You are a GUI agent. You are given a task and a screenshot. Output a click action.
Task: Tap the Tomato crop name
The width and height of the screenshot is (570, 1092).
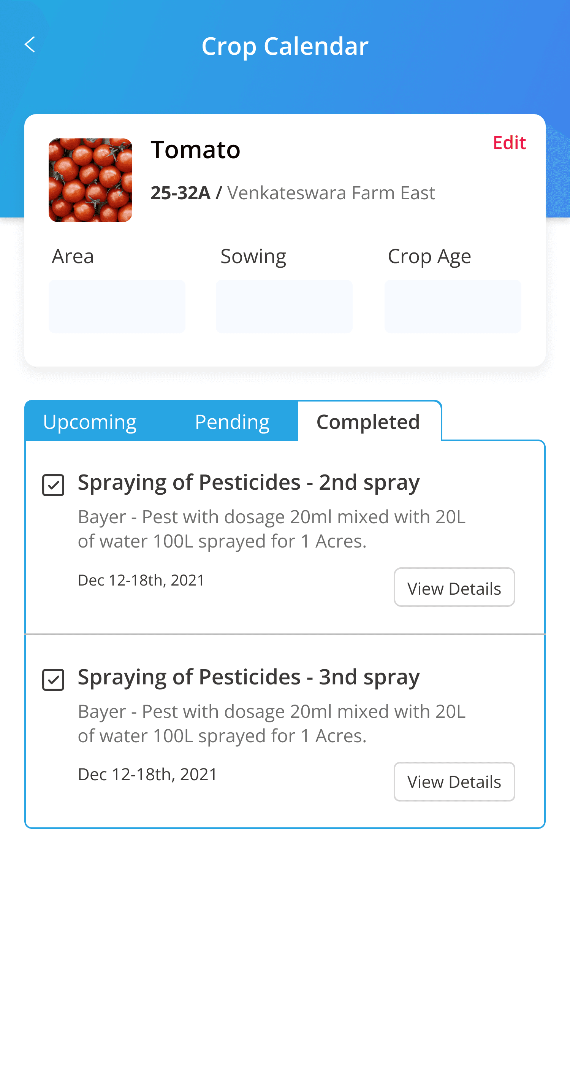click(x=195, y=150)
